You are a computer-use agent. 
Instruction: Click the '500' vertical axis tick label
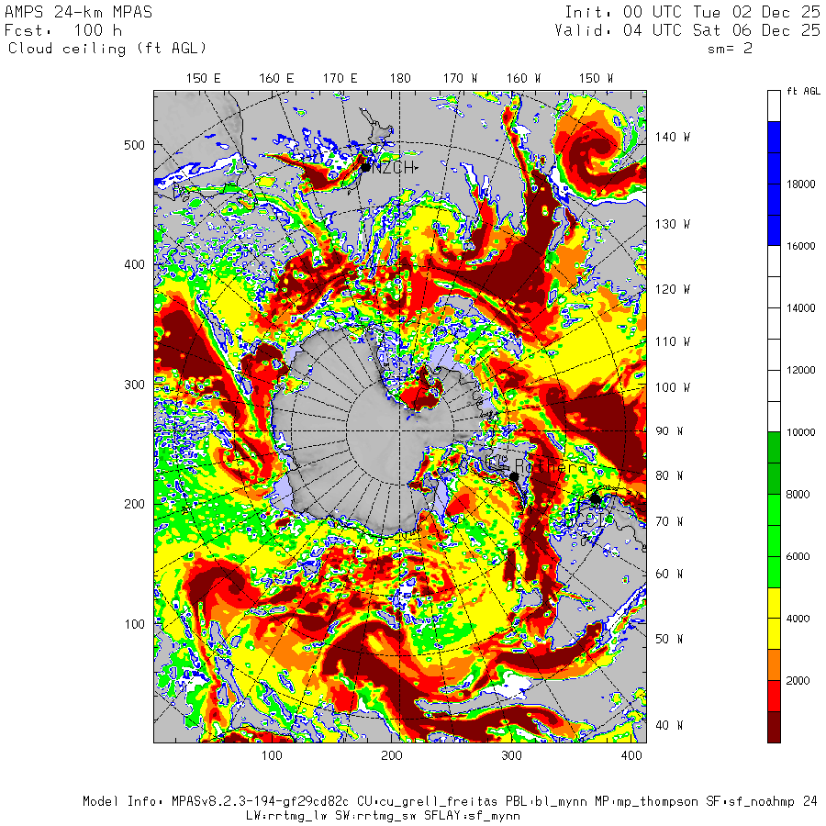click(x=134, y=145)
